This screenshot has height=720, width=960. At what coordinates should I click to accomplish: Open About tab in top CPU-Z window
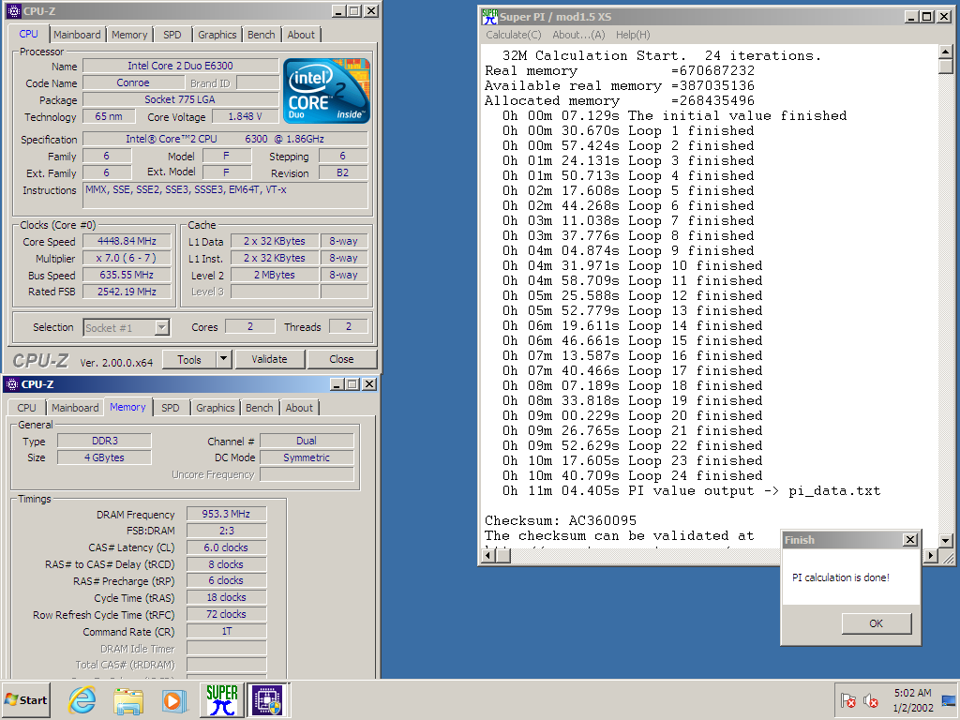coord(301,35)
